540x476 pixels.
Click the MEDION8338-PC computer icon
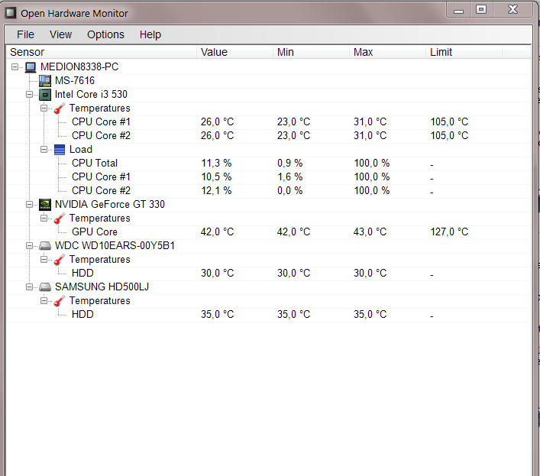click(31, 66)
